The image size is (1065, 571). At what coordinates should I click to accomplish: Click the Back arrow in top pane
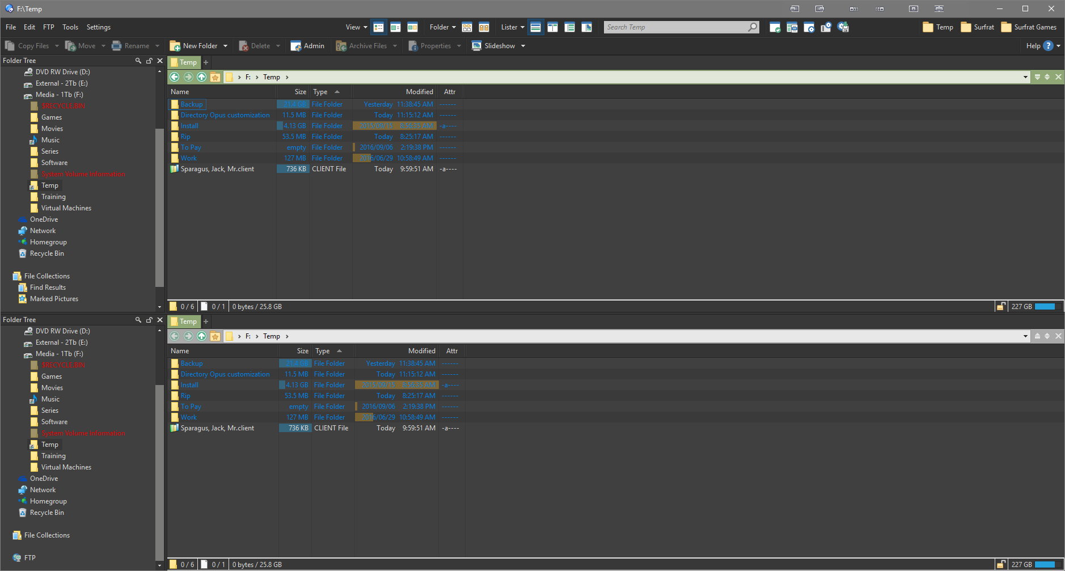click(x=175, y=77)
